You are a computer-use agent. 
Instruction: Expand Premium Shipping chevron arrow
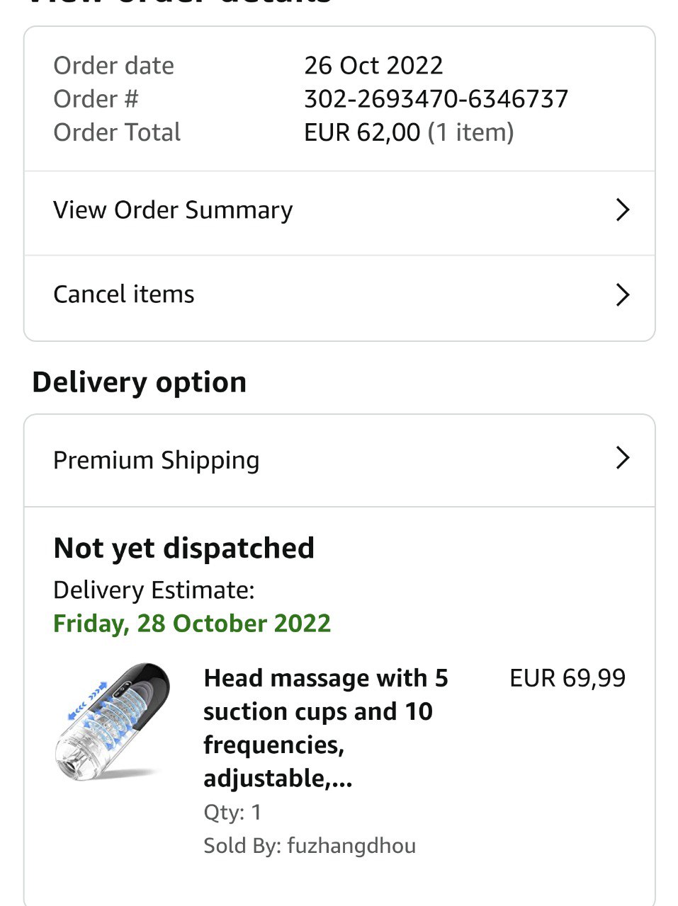(622, 459)
